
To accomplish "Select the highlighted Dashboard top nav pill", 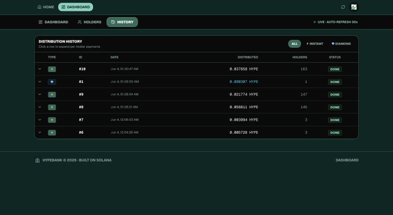I will pos(76,7).
